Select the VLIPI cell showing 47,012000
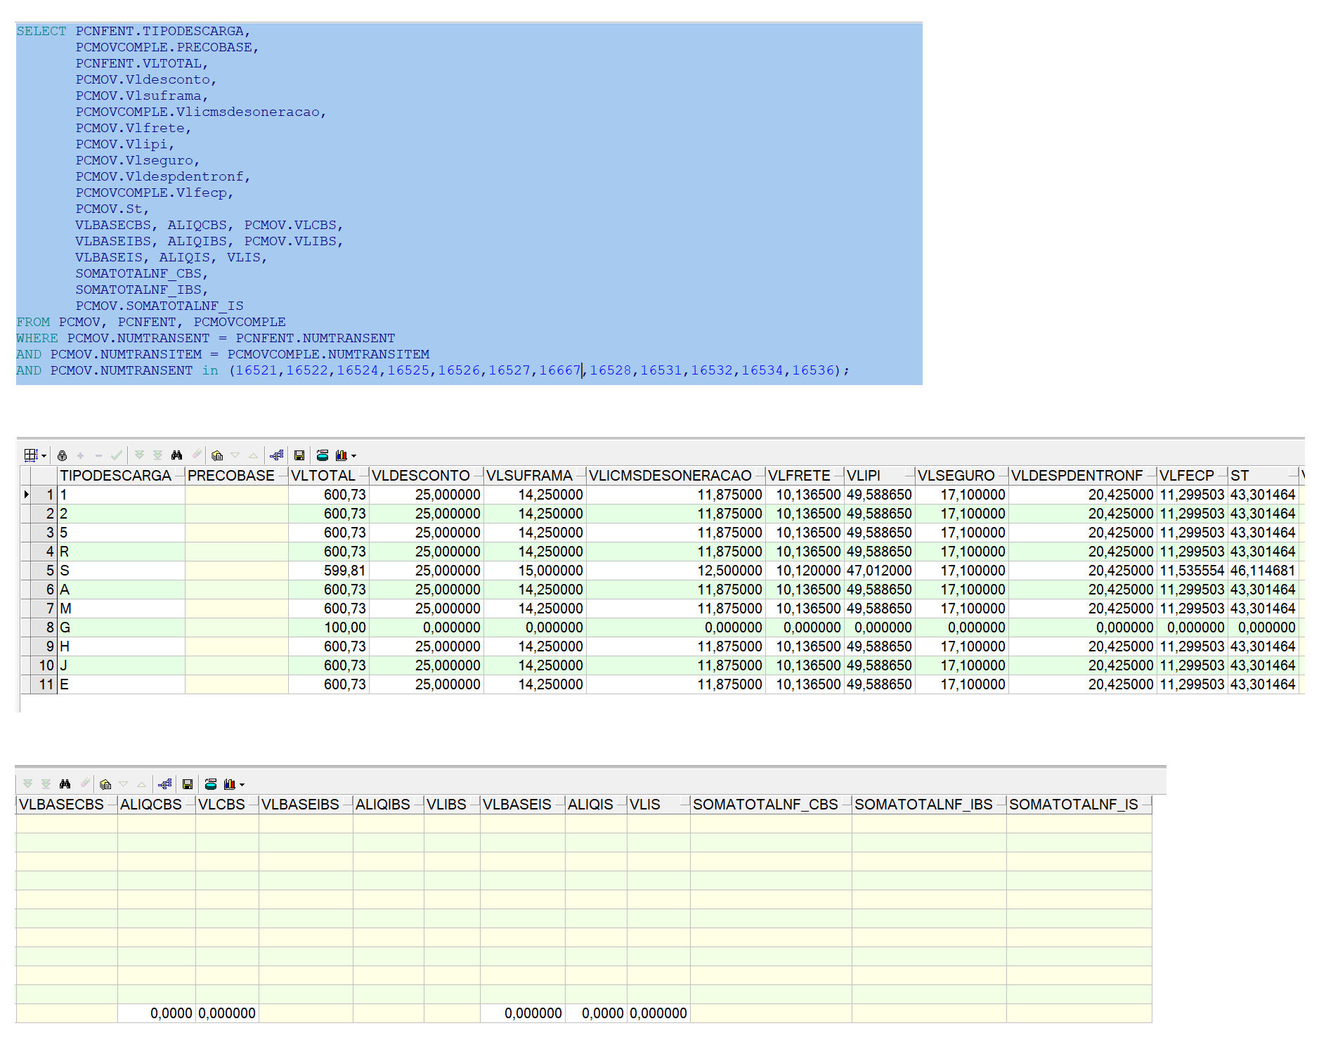 [879, 571]
